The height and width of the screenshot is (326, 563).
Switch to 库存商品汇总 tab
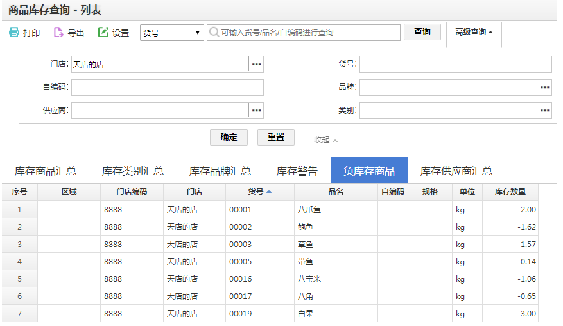[46, 171]
